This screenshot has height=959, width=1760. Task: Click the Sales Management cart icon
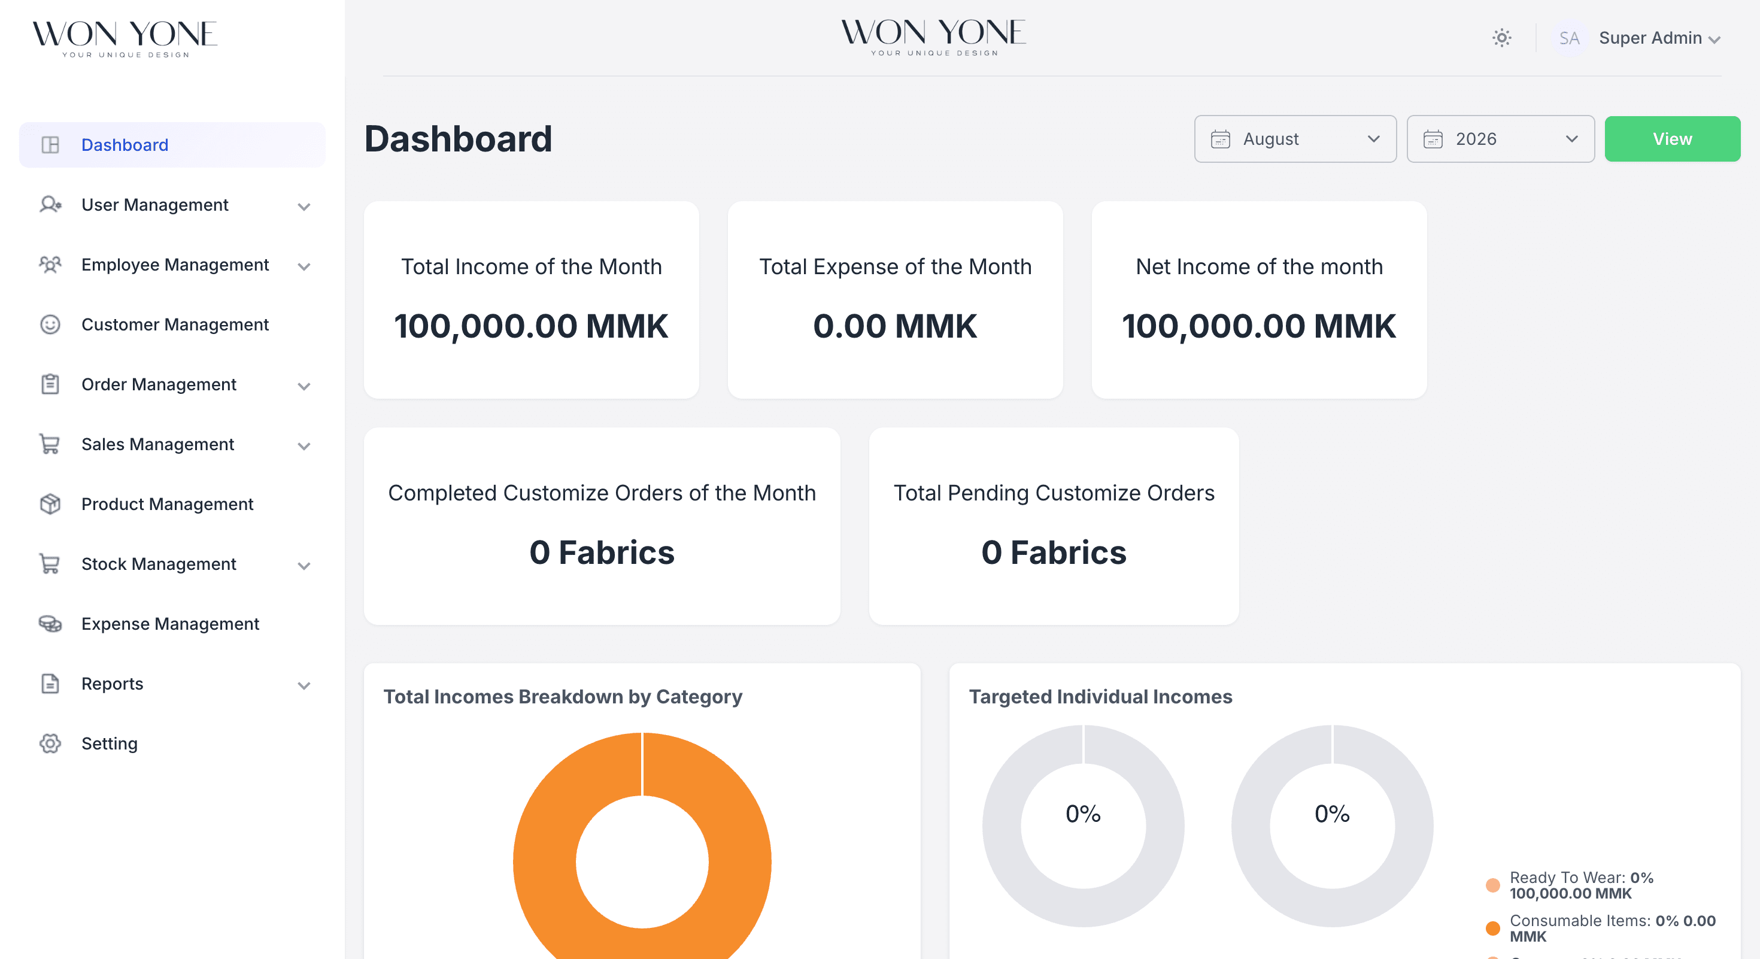click(50, 444)
